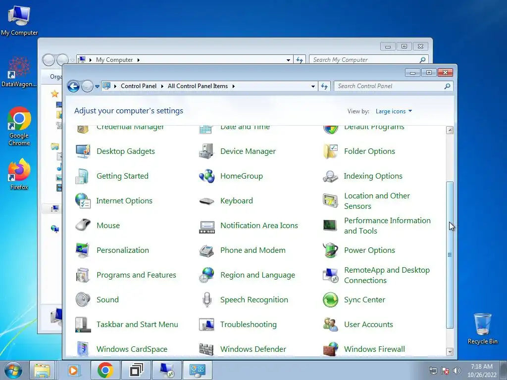Open the Indexing Options icon
The width and height of the screenshot is (507, 380).
click(x=330, y=176)
